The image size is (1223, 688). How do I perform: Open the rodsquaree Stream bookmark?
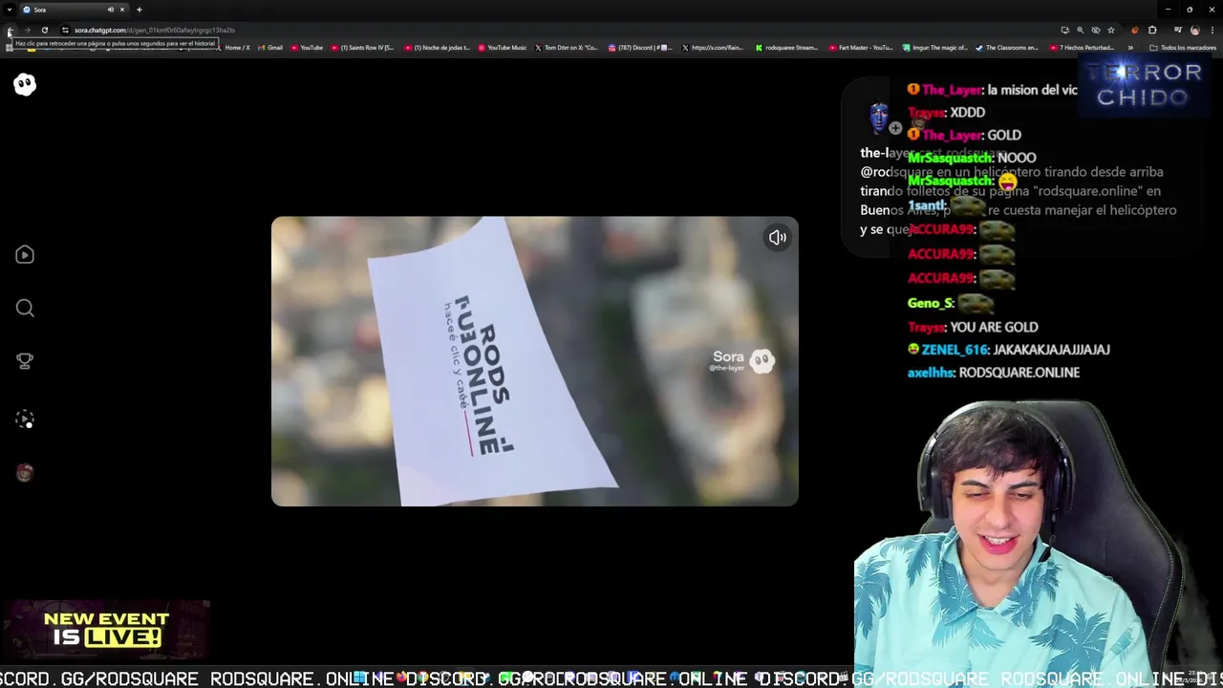tap(786, 48)
